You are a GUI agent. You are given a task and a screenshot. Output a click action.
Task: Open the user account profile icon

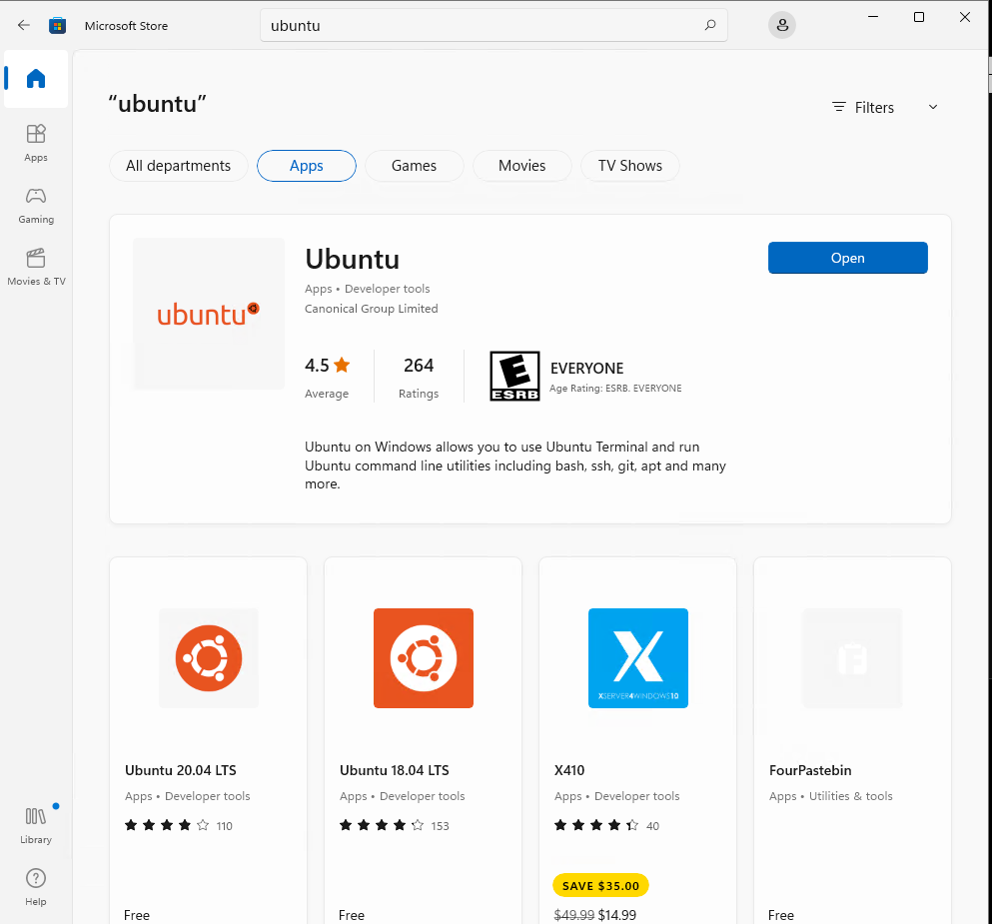(782, 25)
